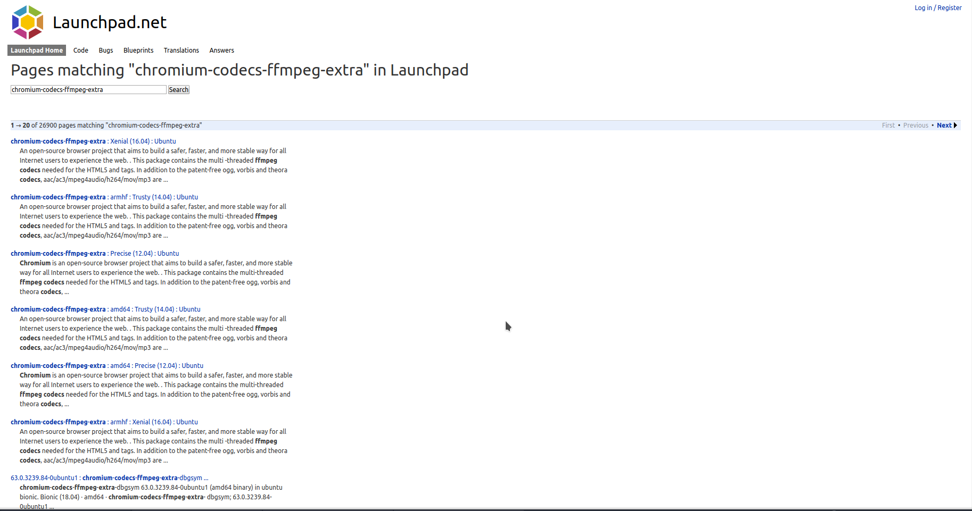Open the Launchpad Home tab
The width and height of the screenshot is (972, 511).
click(x=37, y=50)
